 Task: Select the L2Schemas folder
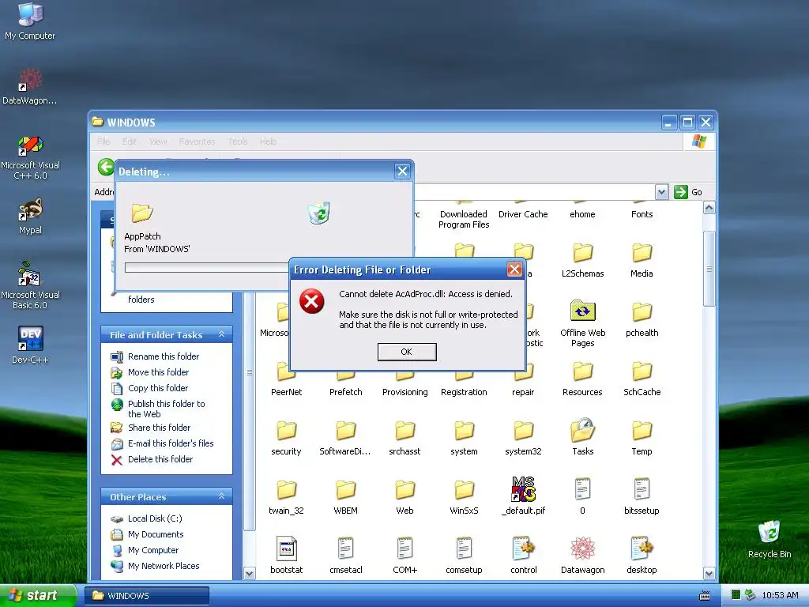pos(582,259)
